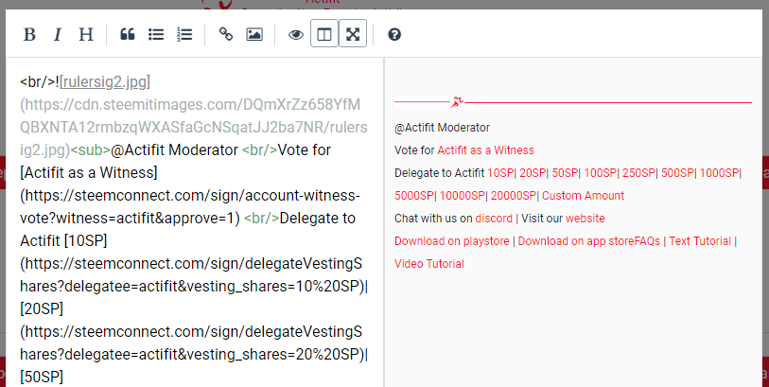Click the @Actifit Moderator text in preview
This screenshot has height=387, width=769.
(x=442, y=128)
